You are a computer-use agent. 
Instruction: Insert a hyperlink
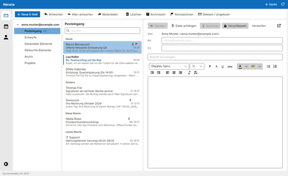click(189, 72)
